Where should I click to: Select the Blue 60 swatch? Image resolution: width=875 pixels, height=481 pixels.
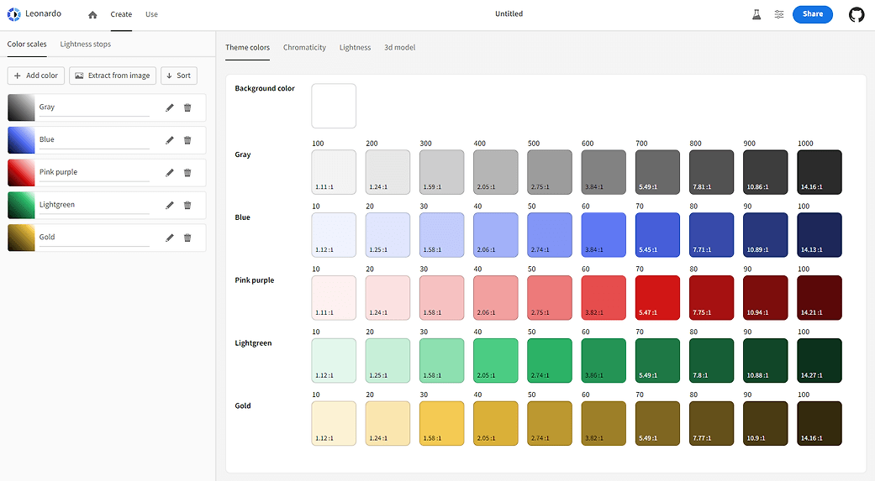[x=604, y=235]
